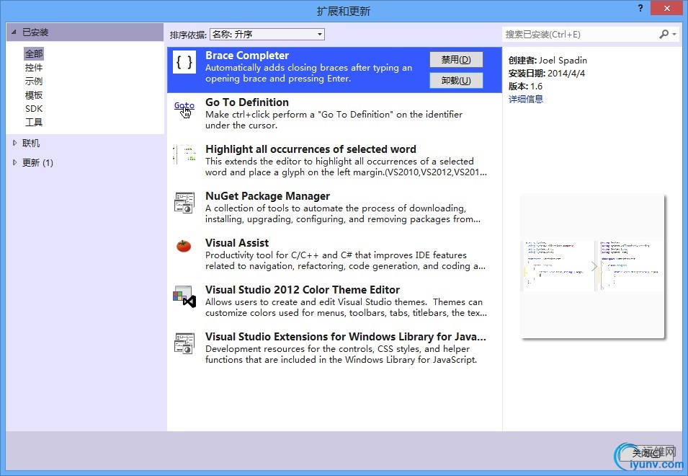The width and height of the screenshot is (688, 476).
Task: Click the NuGet Package Manager icon
Action: 184,203
